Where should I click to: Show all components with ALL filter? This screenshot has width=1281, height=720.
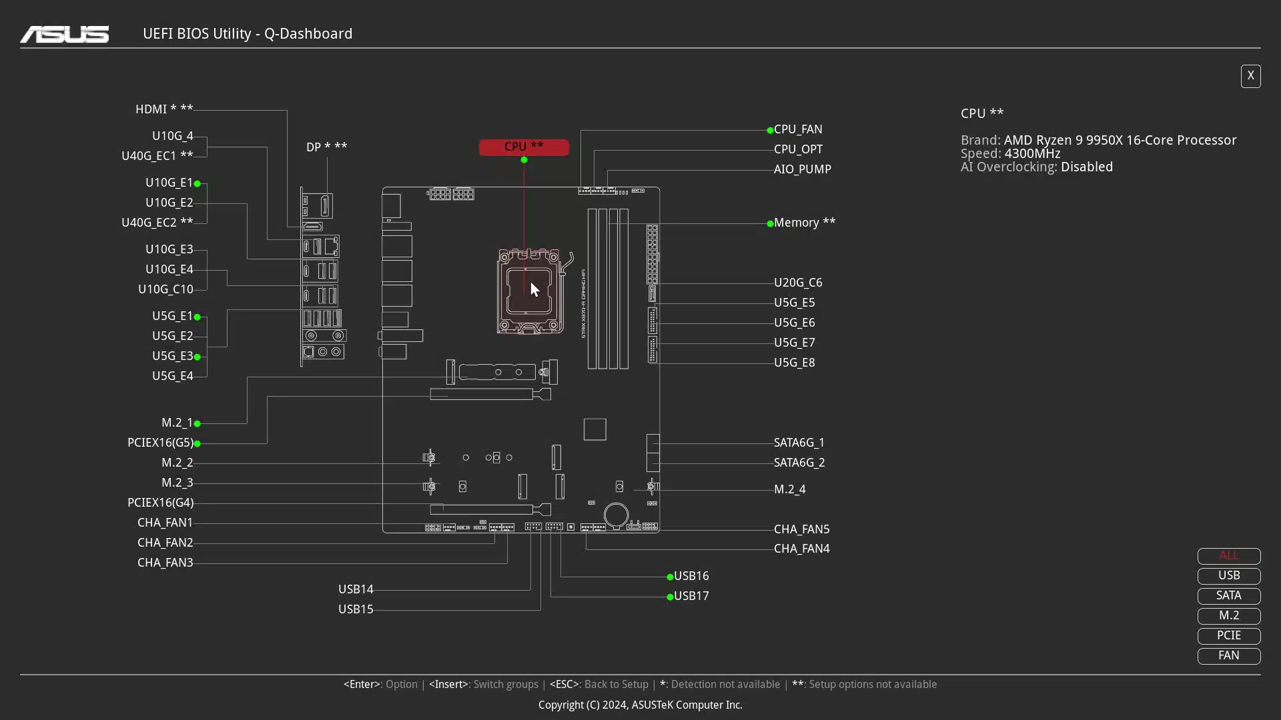pyautogui.click(x=1228, y=556)
